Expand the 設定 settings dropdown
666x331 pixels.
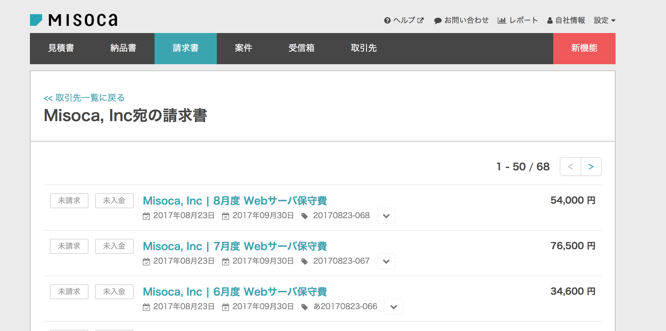tap(604, 20)
